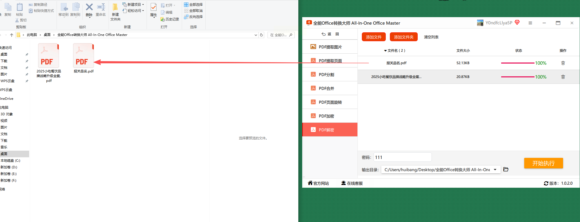Click the 报关品名.pdf row in the conversion list

tap(469, 63)
